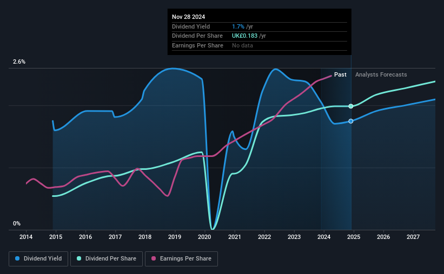Select 2020 on the time axis
Viewport: 444px width, 274px height.
204,237
